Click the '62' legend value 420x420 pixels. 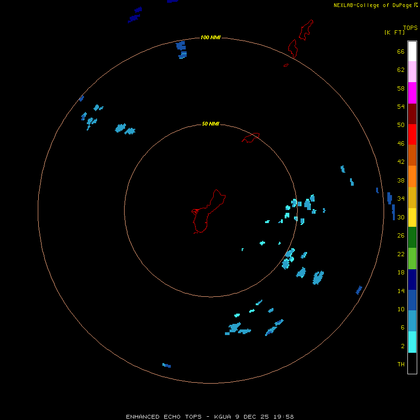click(x=401, y=70)
